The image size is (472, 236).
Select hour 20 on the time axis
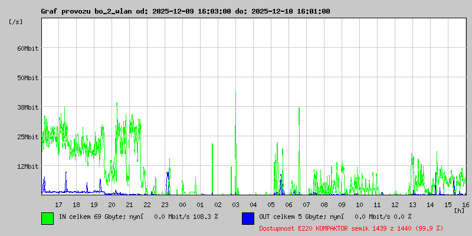click(112, 204)
